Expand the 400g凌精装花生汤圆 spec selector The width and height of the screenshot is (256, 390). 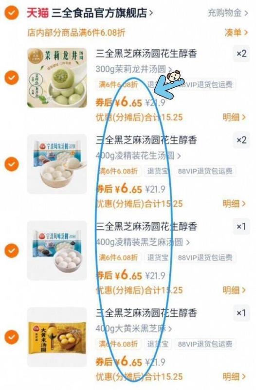(138, 156)
